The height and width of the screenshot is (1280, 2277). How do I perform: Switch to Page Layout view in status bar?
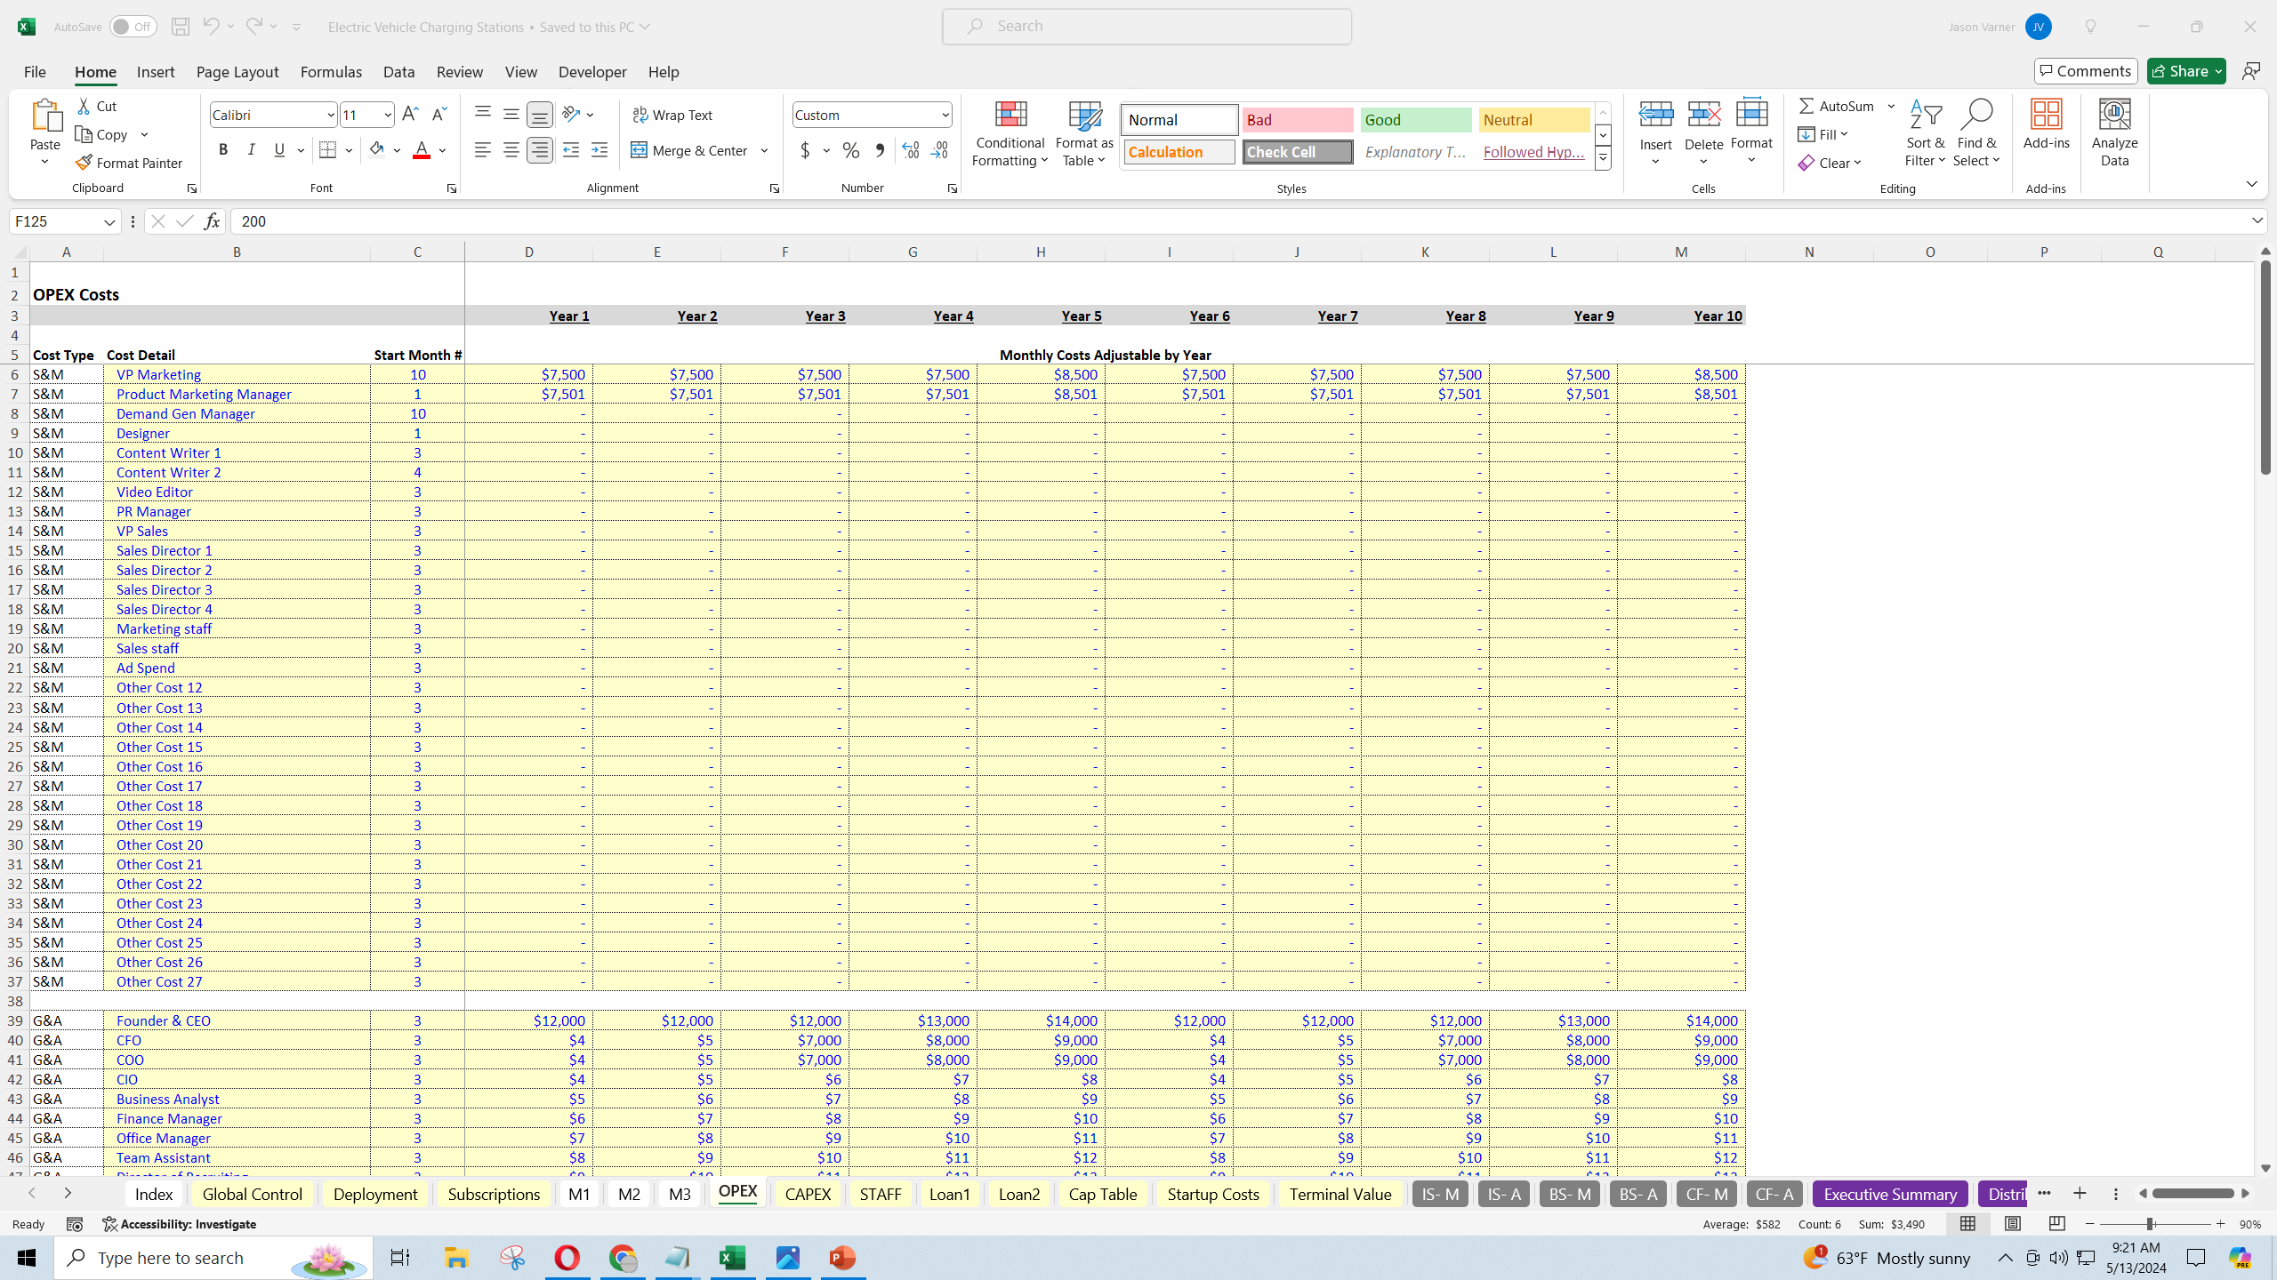pyautogui.click(x=2013, y=1224)
